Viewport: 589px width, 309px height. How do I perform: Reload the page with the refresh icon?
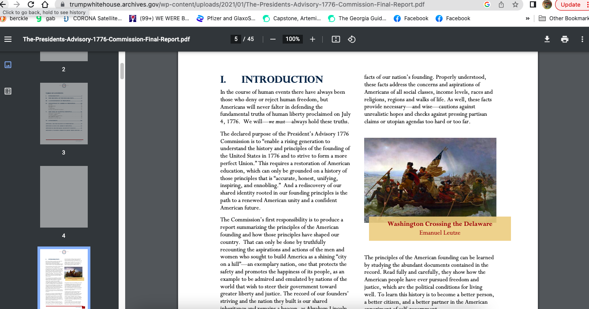click(31, 4)
